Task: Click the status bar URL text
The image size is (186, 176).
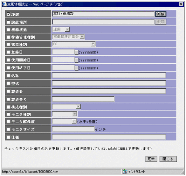Action: (30, 172)
